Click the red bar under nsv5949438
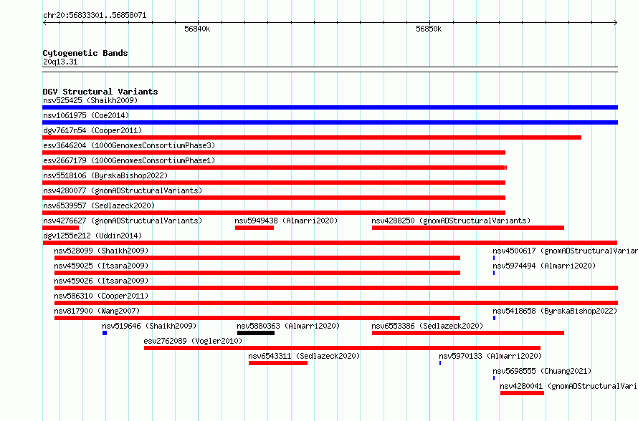638x421 pixels. (254, 228)
